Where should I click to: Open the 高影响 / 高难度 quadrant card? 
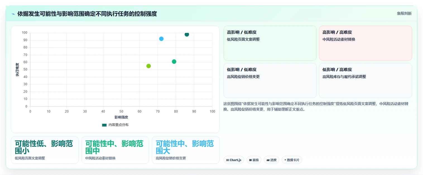point(365,43)
